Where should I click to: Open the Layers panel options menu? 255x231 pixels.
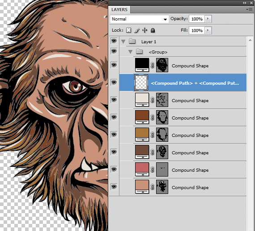tap(249, 10)
